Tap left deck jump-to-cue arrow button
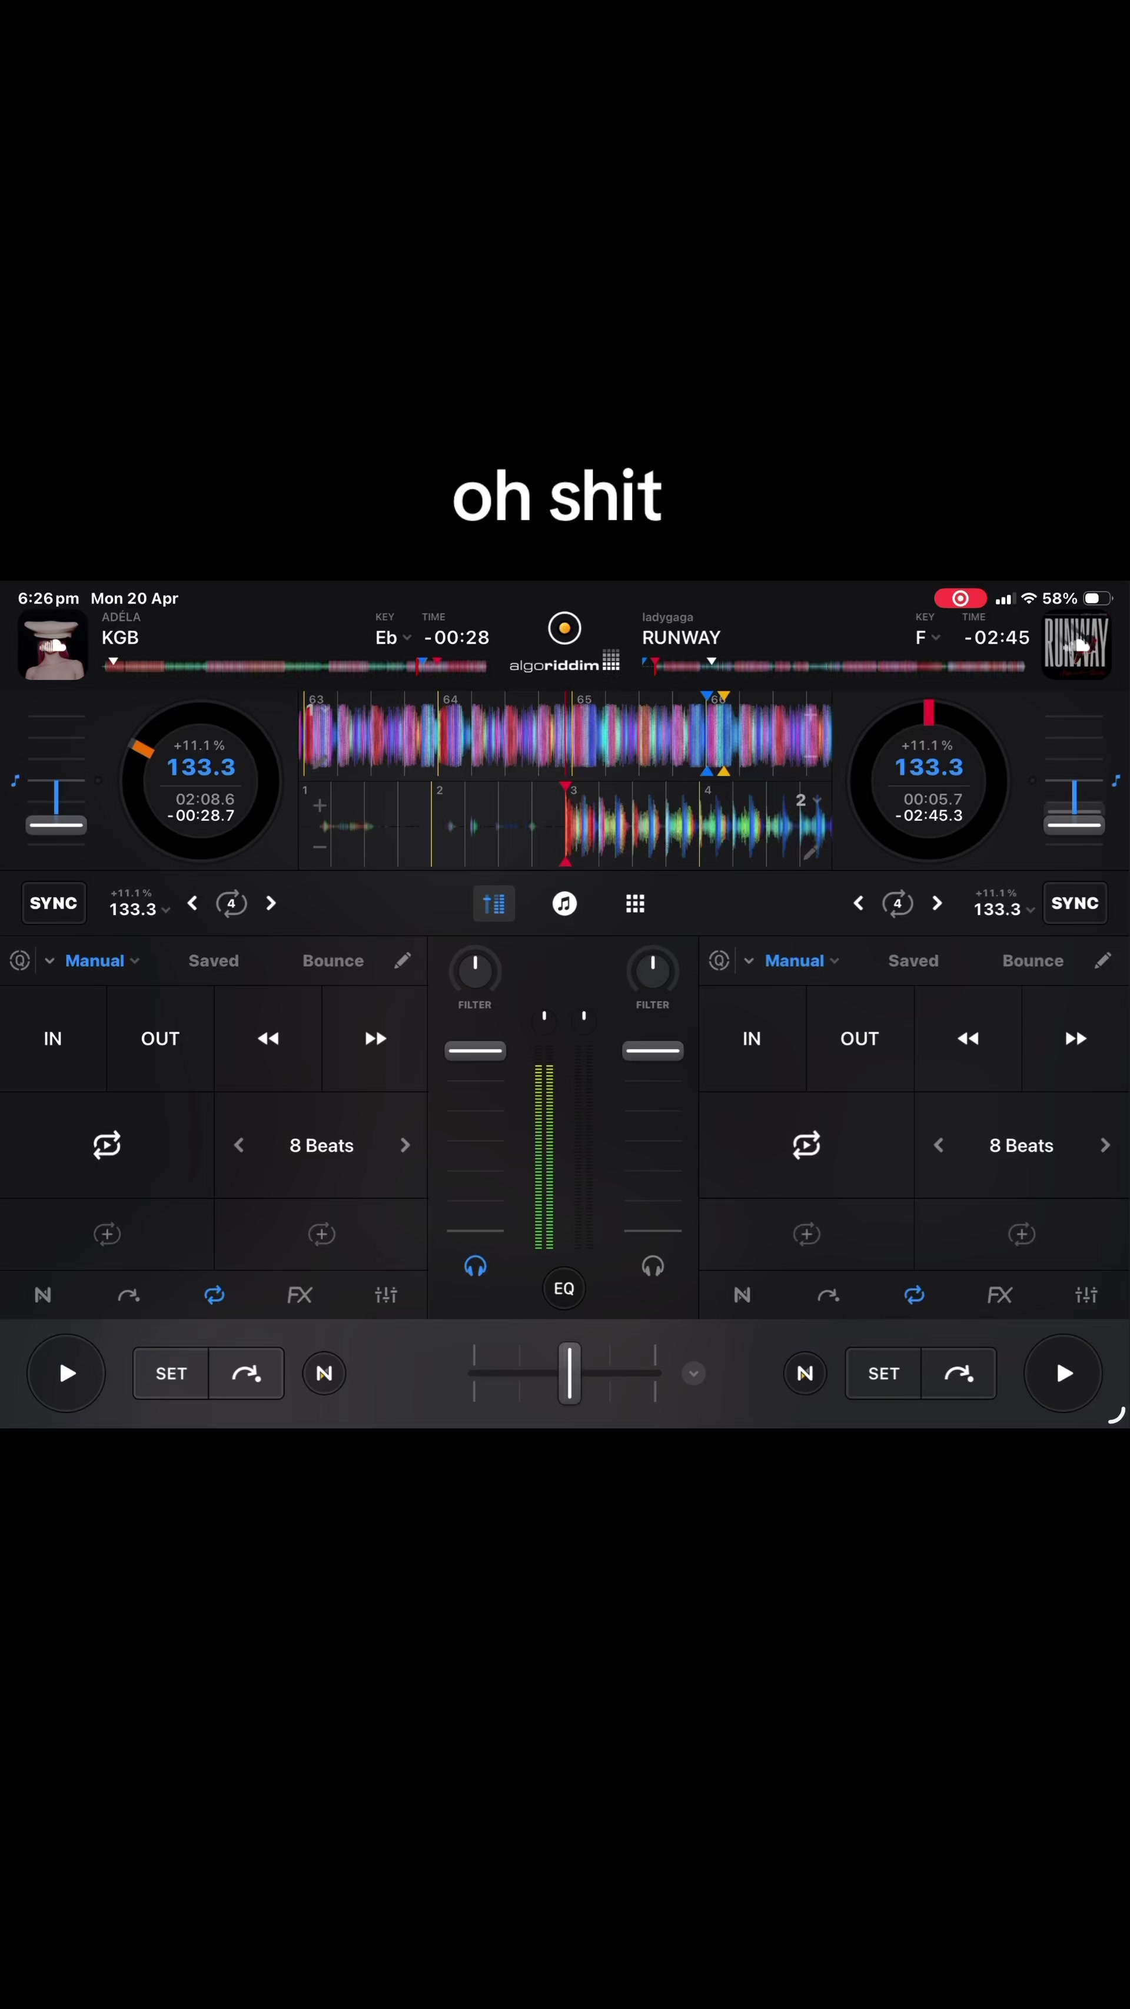The height and width of the screenshot is (2009, 1130). coord(246,1374)
